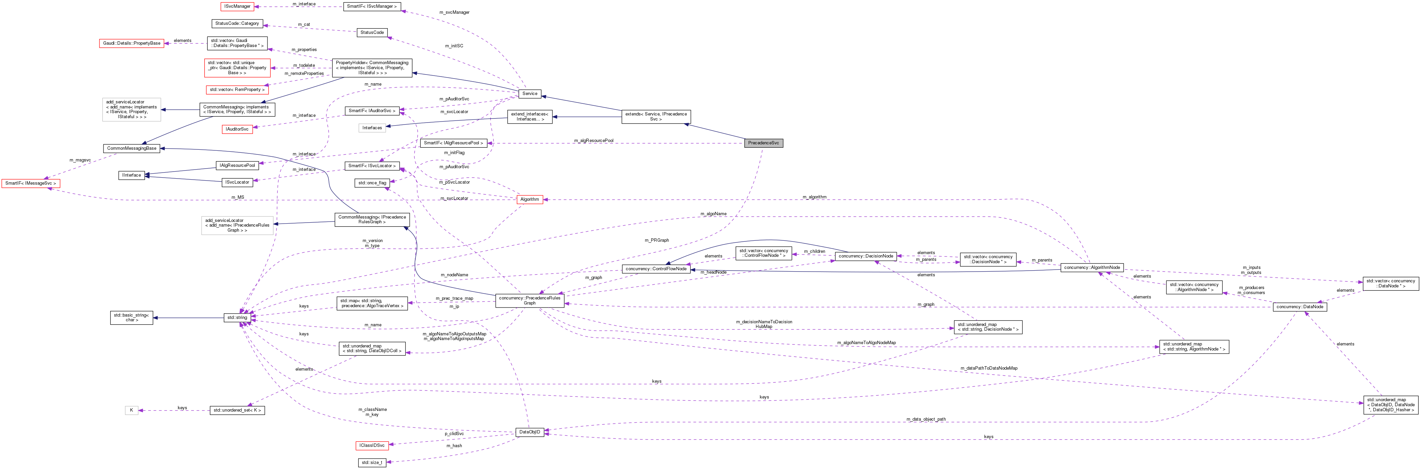Click the SmartIF< IMessageSvc > node
Viewport: 1421px width, 469px height.
(x=31, y=184)
